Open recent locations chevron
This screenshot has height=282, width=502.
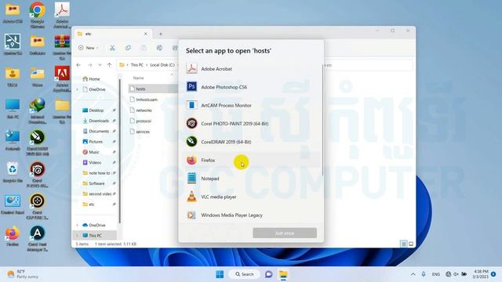[100, 65]
